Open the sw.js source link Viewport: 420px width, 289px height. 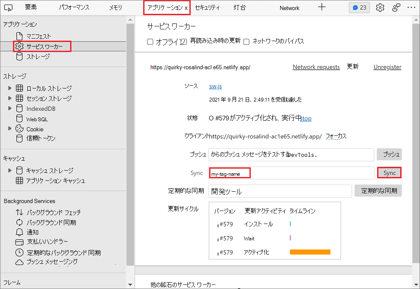pyautogui.click(x=215, y=86)
